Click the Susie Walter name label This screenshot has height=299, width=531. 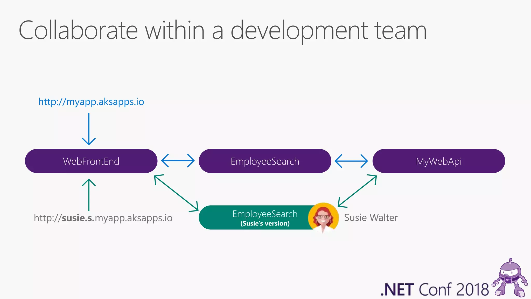tap(371, 218)
